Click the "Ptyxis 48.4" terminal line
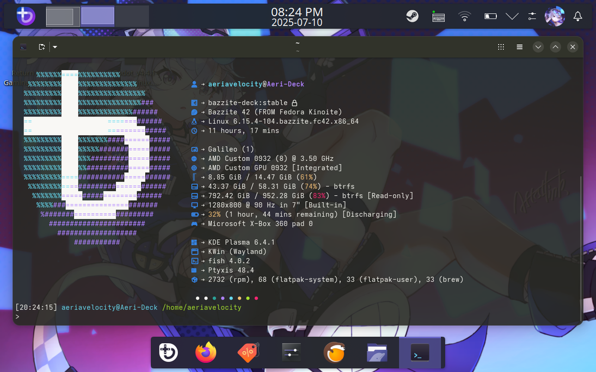The width and height of the screenshot is (596, 372). point(231,270)
